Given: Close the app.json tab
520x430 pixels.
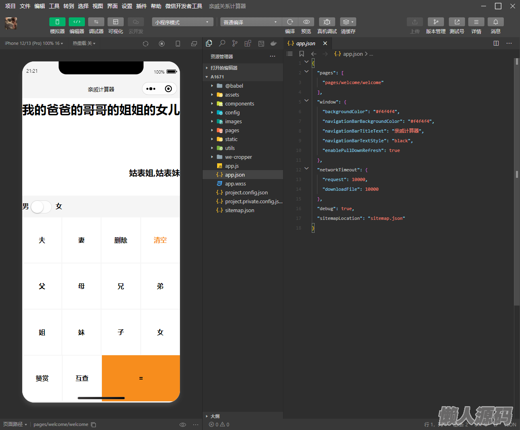Looking at the screenshot, I should [325, 43].
